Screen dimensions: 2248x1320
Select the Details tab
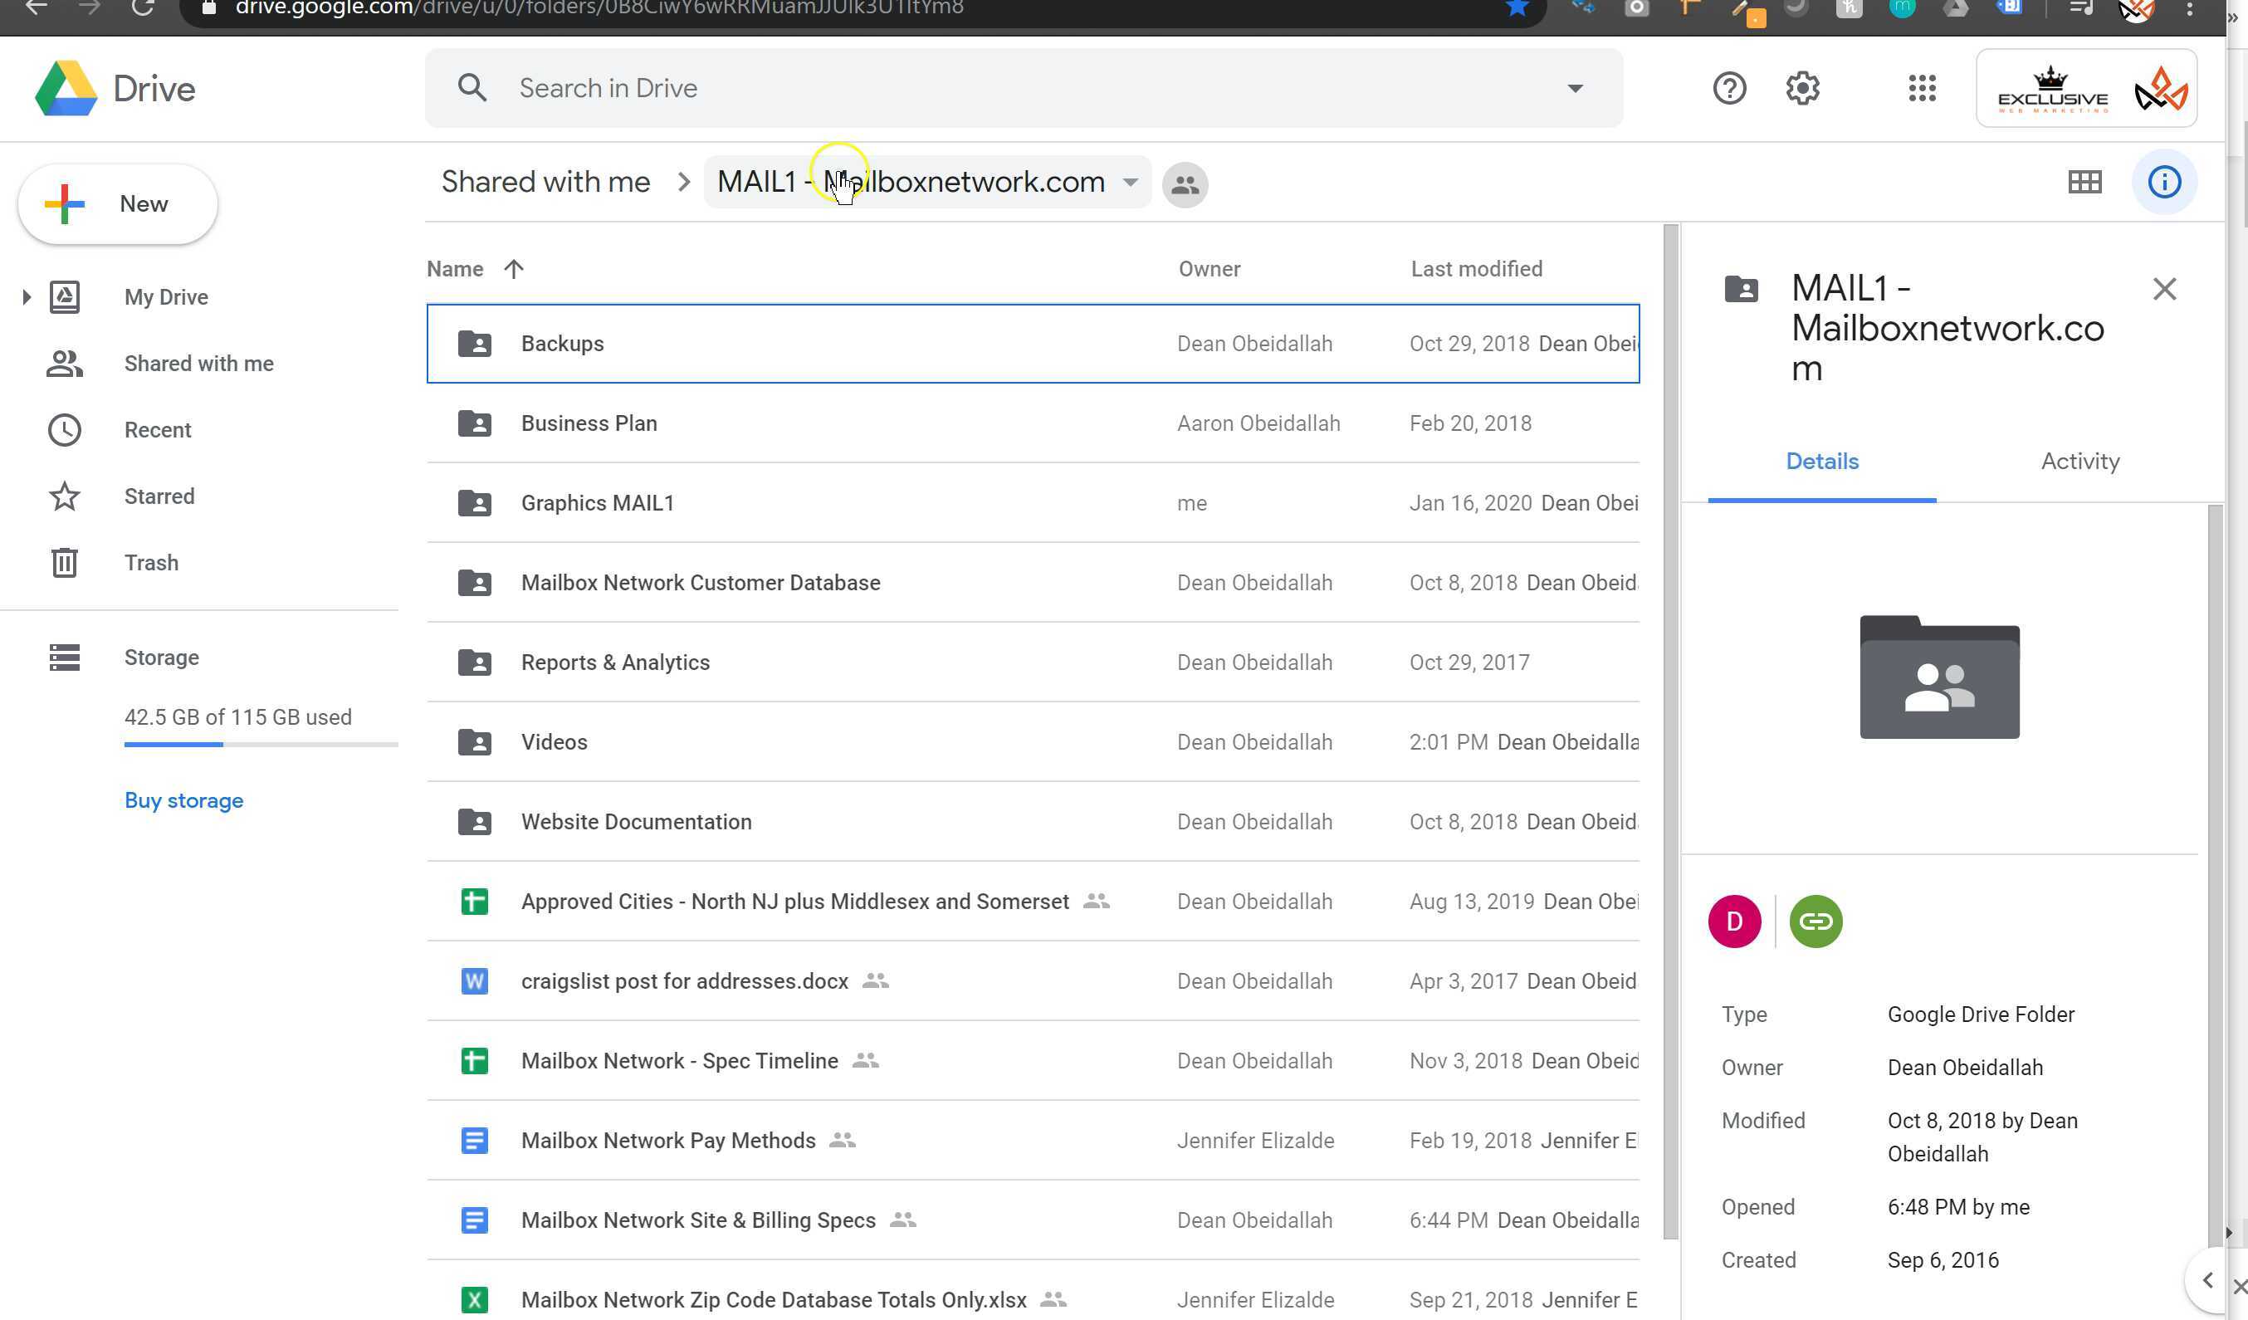coord(1821,461)
